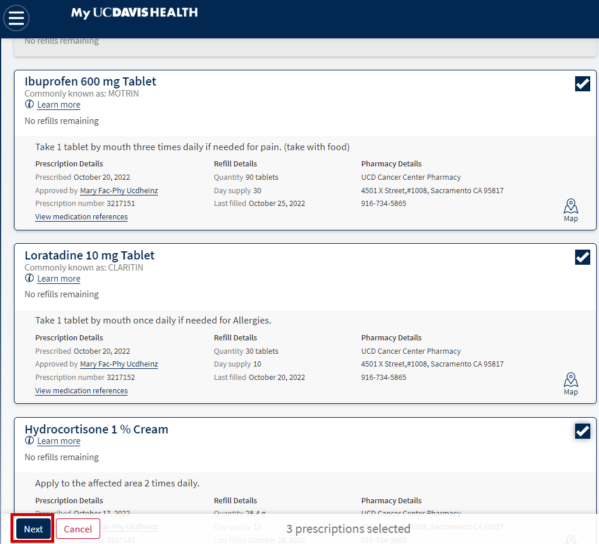Open Learn more link for Hydrocortisone

tap(59, 441)
